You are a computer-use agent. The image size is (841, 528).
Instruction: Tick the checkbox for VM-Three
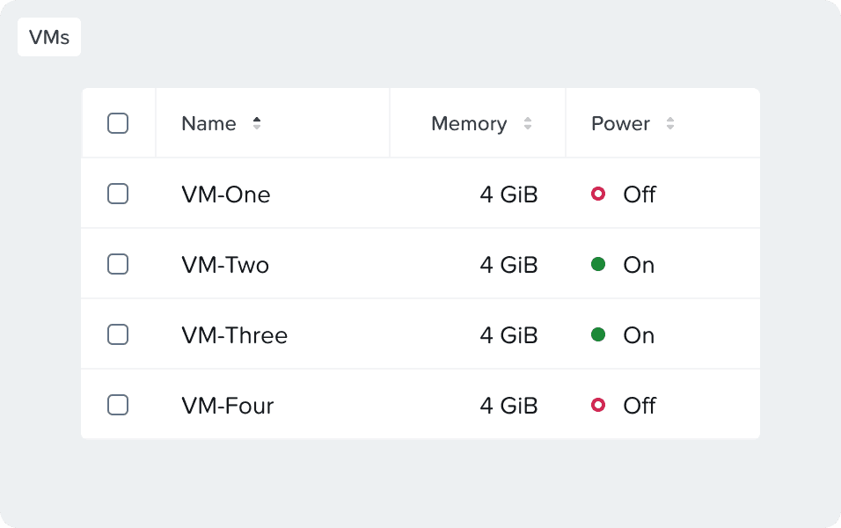point(118,334)
